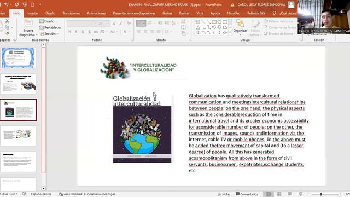Image resolution: width=350 pixels, height=197 pixels.
Task: Open the Revisar tab
Action: pos(184,13)
